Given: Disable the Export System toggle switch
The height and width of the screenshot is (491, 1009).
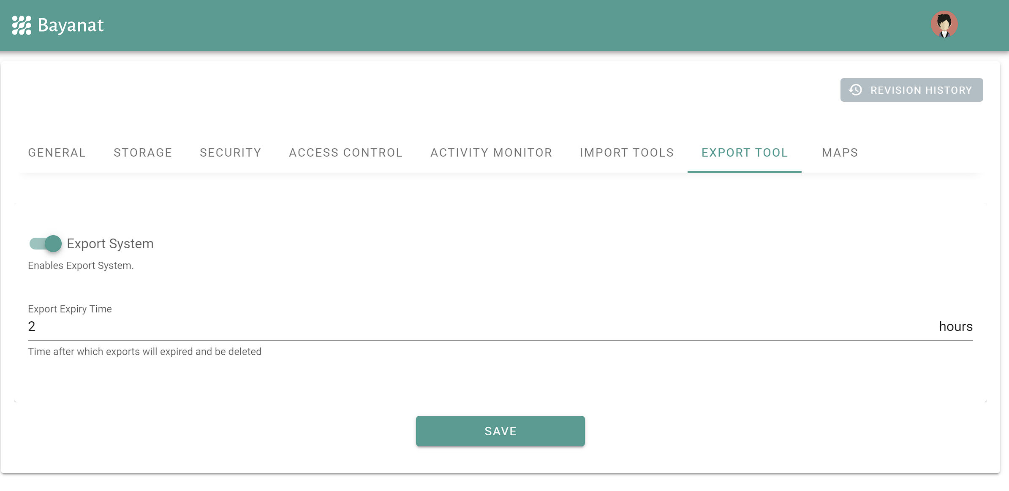Looking at the screenshot, I should [x=46, y=244].
